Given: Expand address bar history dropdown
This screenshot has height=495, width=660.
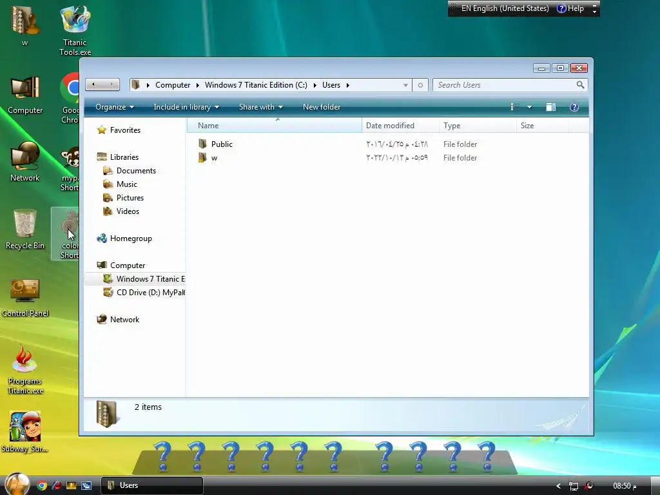Looking at the screenshot, I should click(405, 85).
